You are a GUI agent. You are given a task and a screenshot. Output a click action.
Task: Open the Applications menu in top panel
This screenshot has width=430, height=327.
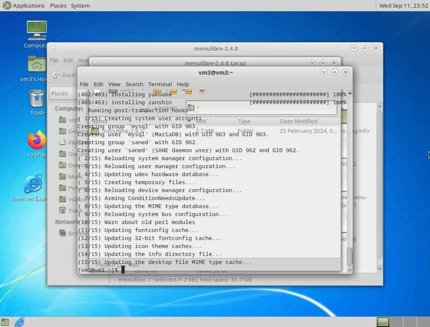click(24, 5)
